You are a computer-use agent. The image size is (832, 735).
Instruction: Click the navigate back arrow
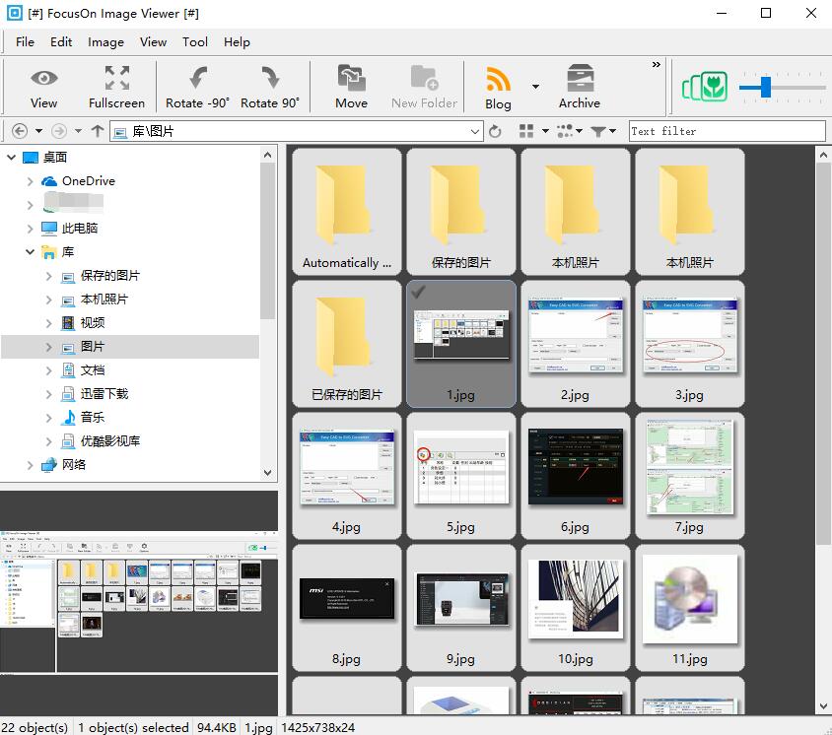coord(18,129)
